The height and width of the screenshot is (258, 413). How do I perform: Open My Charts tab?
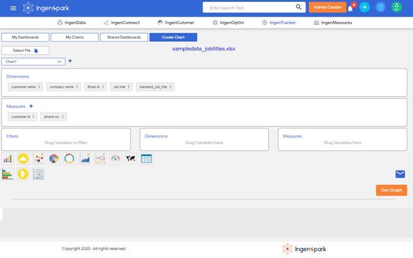pos(74,37)
